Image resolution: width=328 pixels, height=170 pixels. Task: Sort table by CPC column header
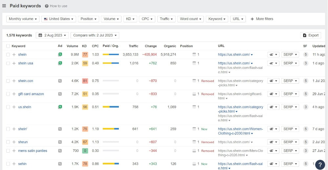coord(95,46)
